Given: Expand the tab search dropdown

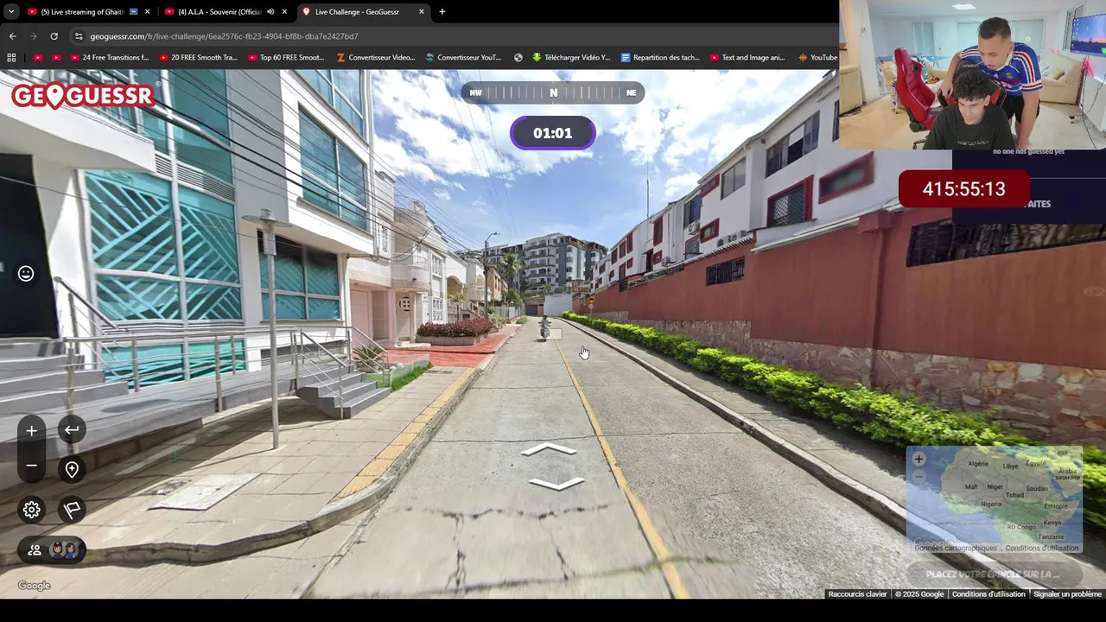Looking at the screenshot, I should [10, 12].
